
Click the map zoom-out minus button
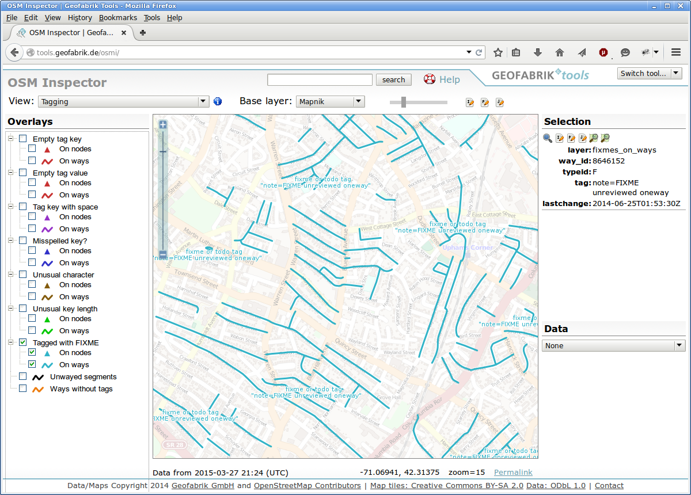point(163,254)
